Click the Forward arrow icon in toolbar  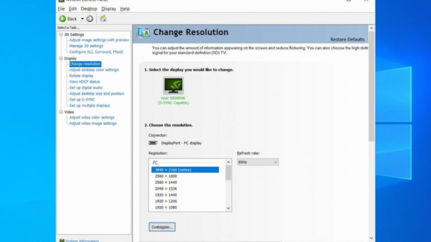90,19
